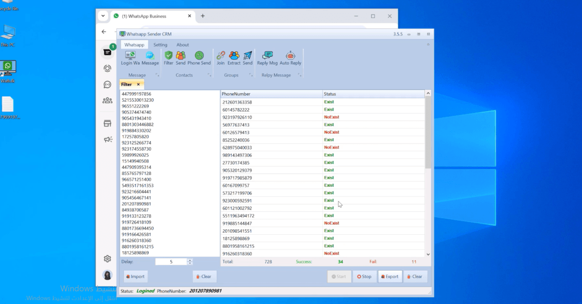Open WhatsApp chats in the sidebar
The height and width of the screenshot is (304, 582).
(x=107, y=51)
